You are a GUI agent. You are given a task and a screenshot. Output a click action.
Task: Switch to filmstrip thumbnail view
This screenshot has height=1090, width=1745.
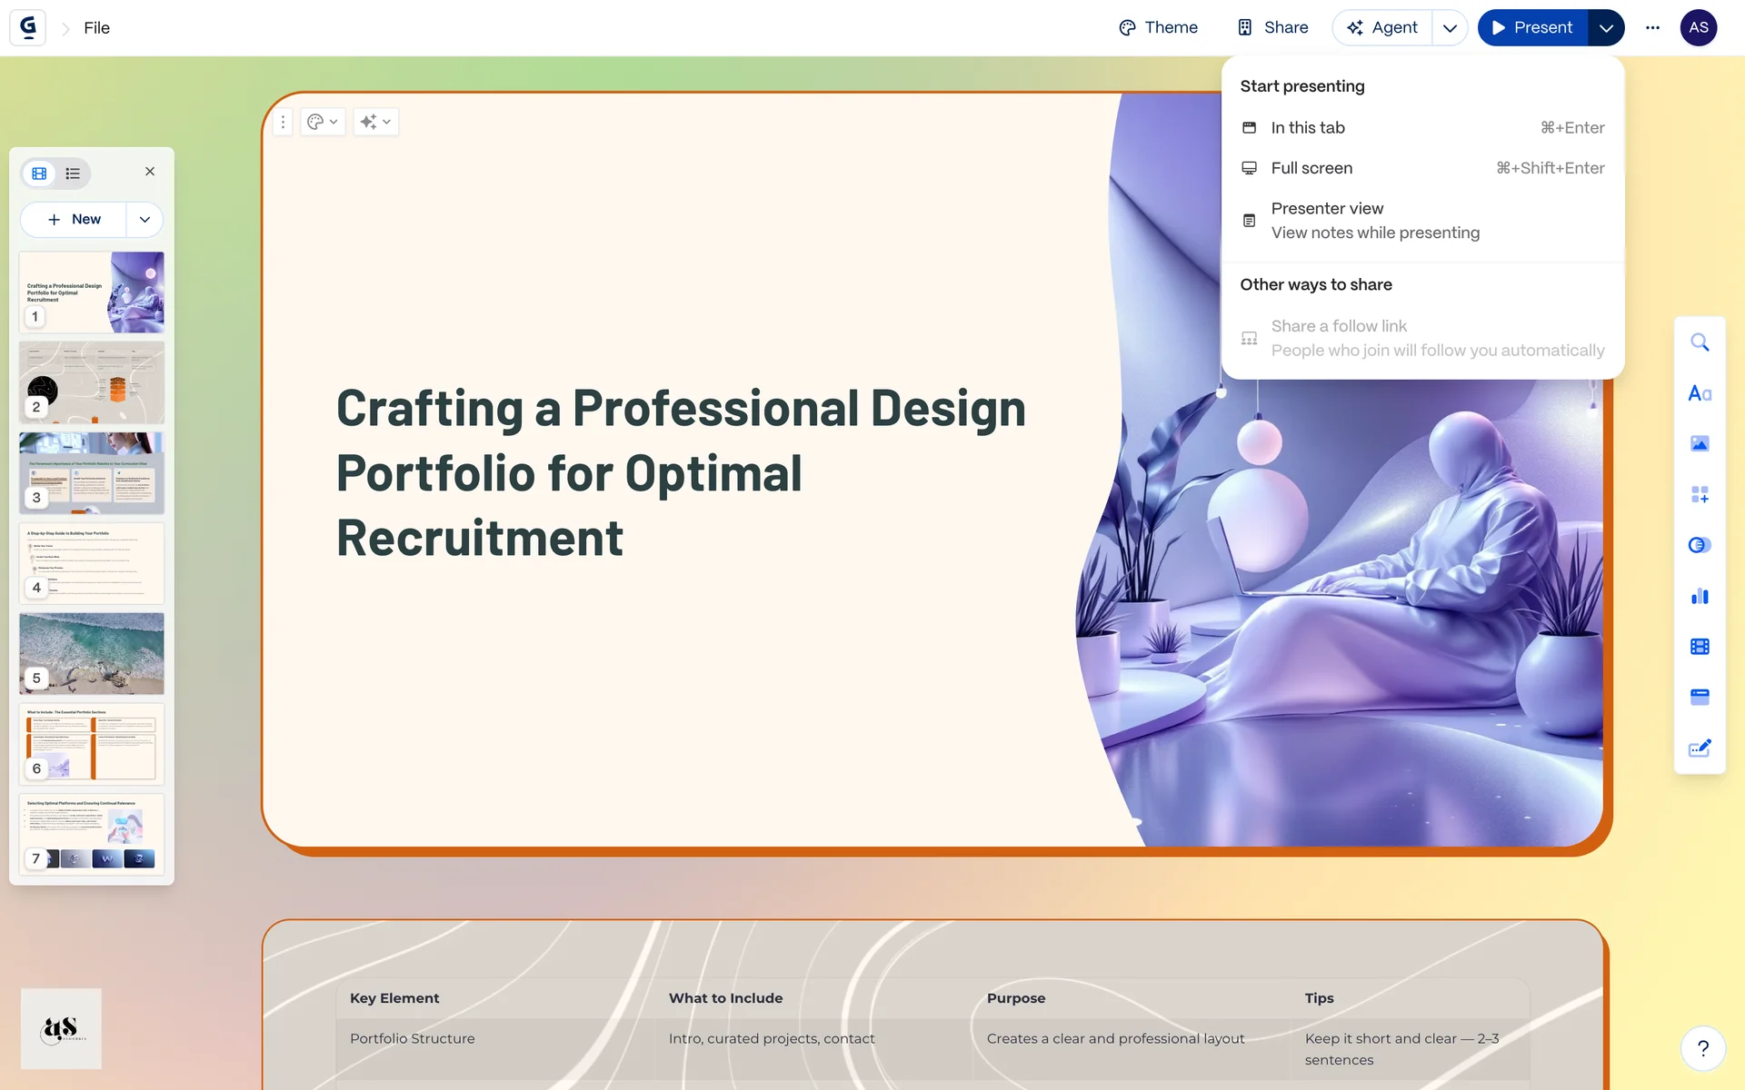tap(39, 173)
